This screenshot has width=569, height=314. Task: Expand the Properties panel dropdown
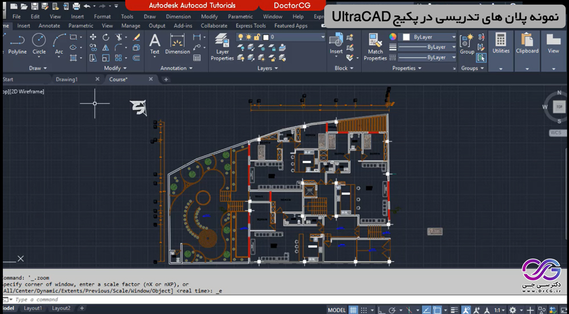click(406, 68)
